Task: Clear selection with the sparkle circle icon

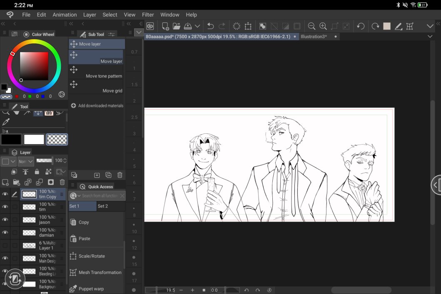Action: point(237,26)
